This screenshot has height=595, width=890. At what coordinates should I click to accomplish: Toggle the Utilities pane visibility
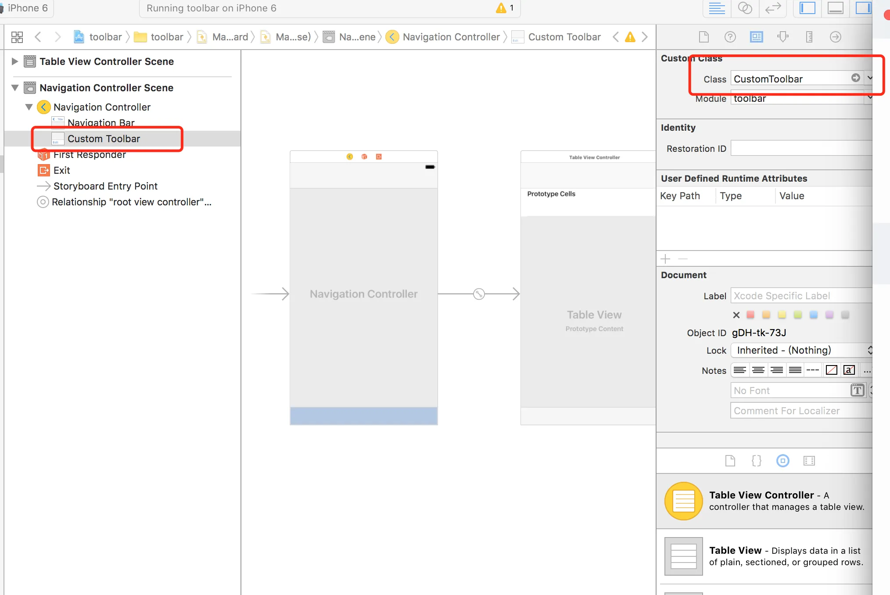click(x=863, y=8)
